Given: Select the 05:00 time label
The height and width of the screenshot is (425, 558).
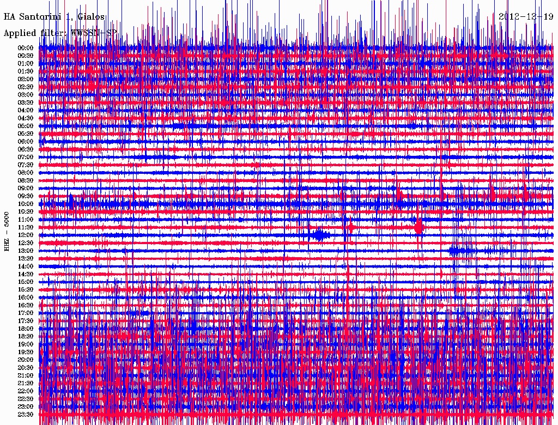Looking at the screenshot, I should click(26, 126).
